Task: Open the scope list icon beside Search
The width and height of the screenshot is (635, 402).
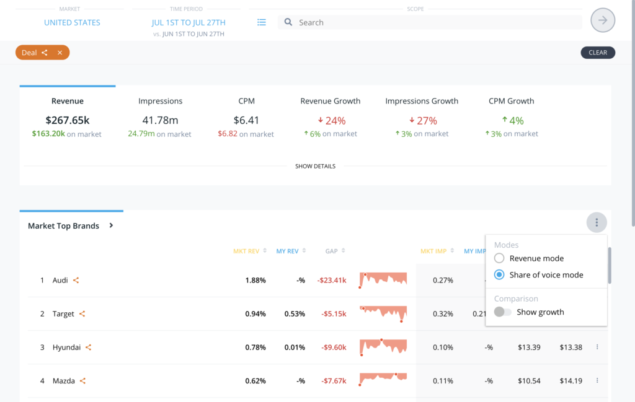Action: [262, 22]
